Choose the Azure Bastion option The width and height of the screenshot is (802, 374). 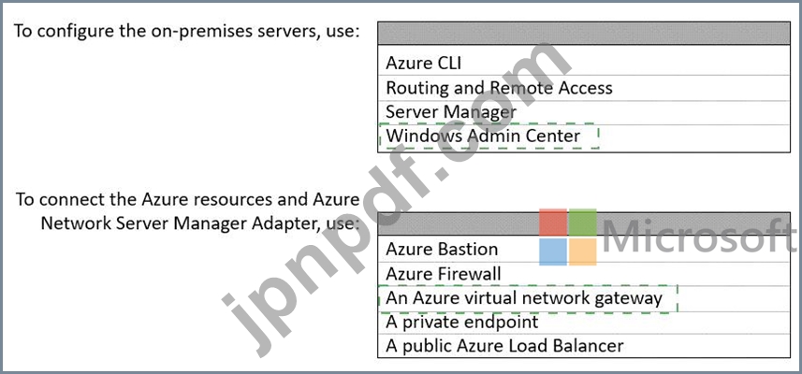coord(584,250)
